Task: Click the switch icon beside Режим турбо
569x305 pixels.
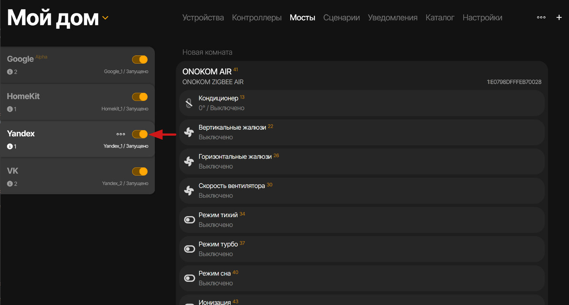Action: point(189,249)
